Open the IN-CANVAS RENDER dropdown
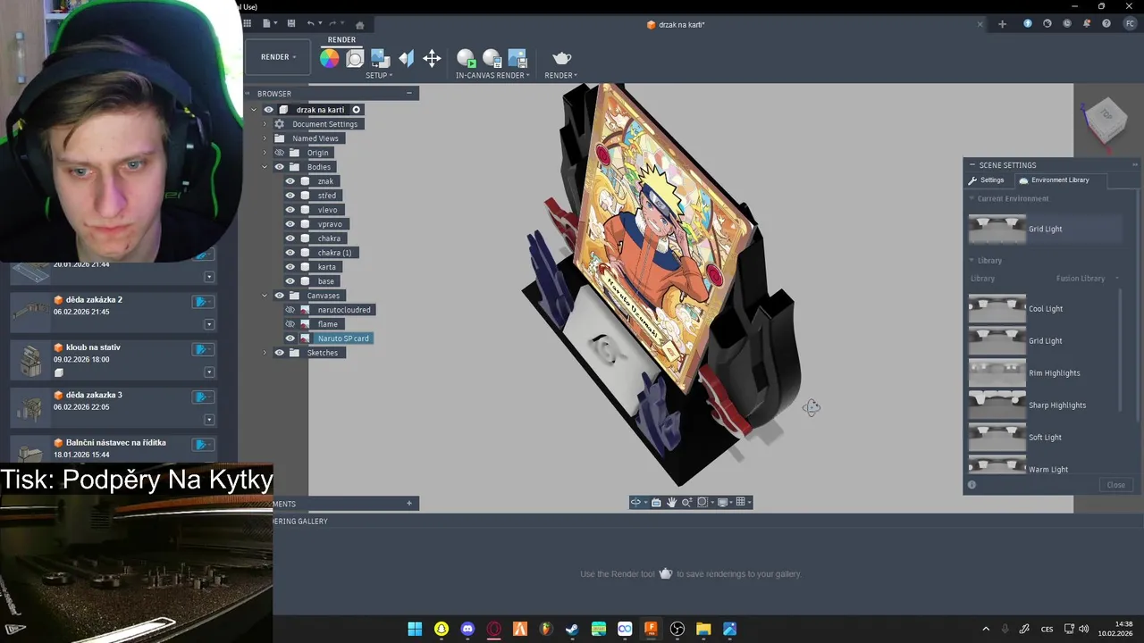Screen dimensions: 1144x643 [492, 75]
